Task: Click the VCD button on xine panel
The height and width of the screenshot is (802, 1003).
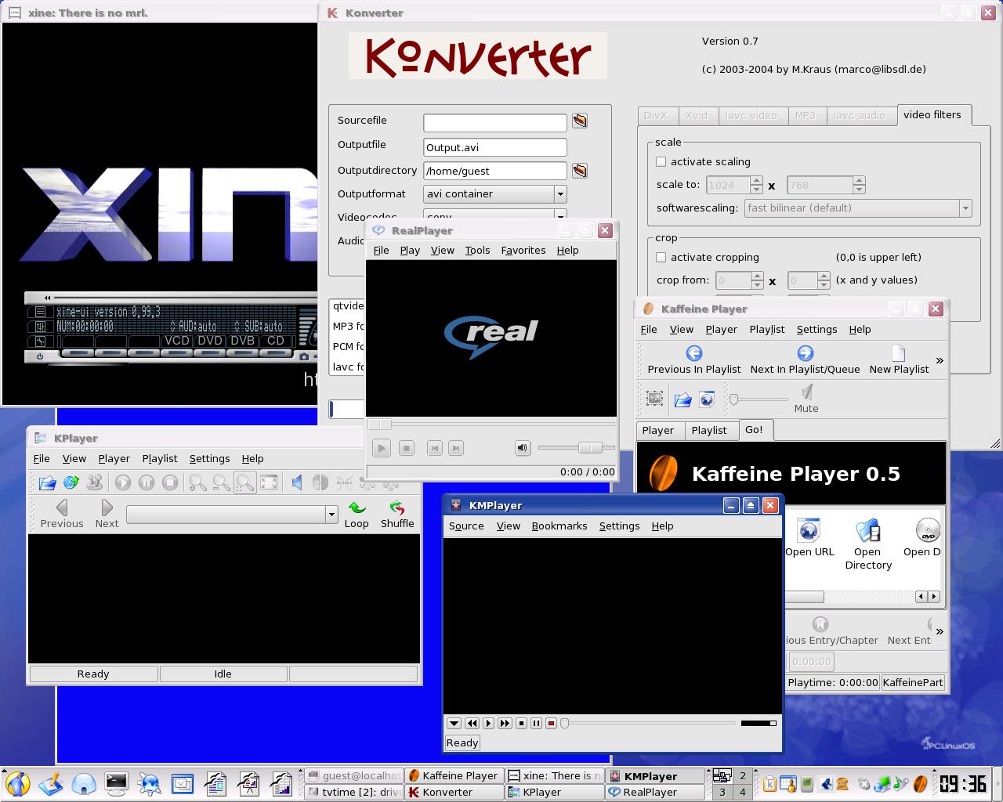Action: [176, 341]
